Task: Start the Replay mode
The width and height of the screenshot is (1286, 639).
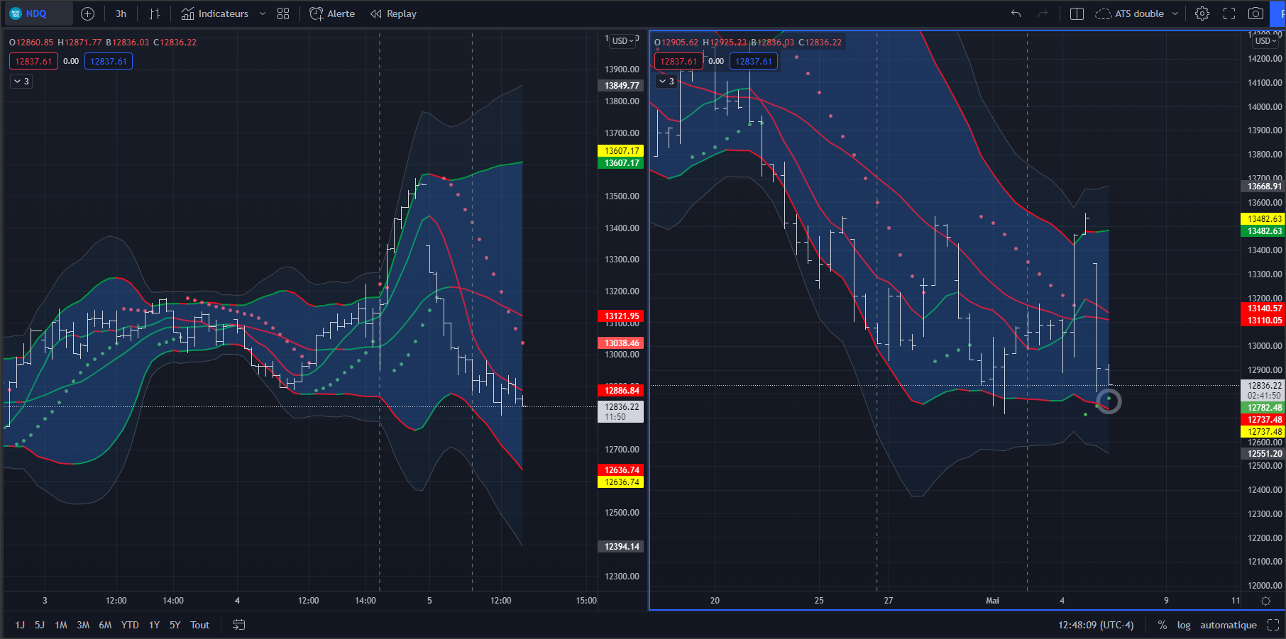Action: [x=393, y=13]
